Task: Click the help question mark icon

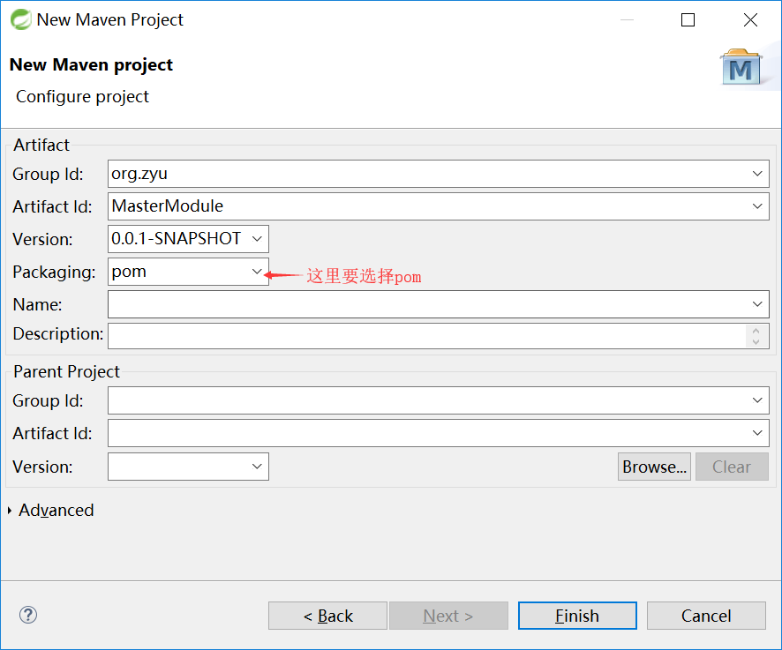Action: tap(28, 615)
